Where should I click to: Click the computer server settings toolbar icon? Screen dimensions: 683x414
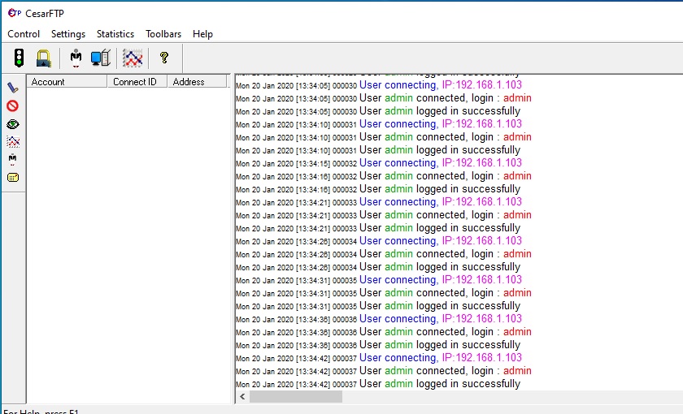pyautogui.click(x=101, y=58)
